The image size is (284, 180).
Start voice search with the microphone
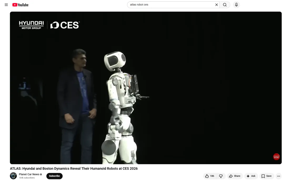point(236,5)
